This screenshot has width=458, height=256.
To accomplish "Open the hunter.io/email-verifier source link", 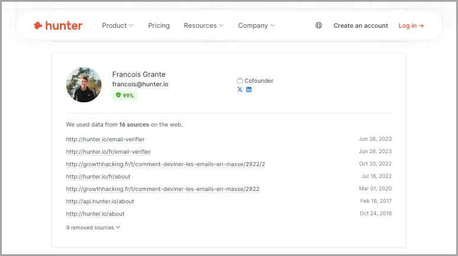I will point(105,140).
